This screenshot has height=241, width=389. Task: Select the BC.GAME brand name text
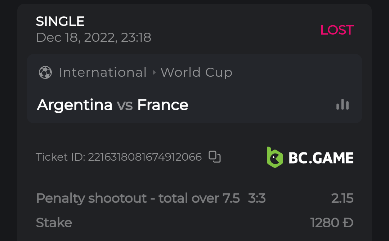321,158
